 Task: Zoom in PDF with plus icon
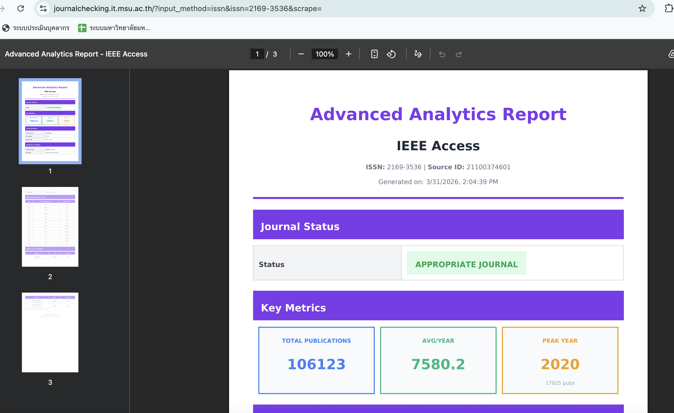pos(348,54)
